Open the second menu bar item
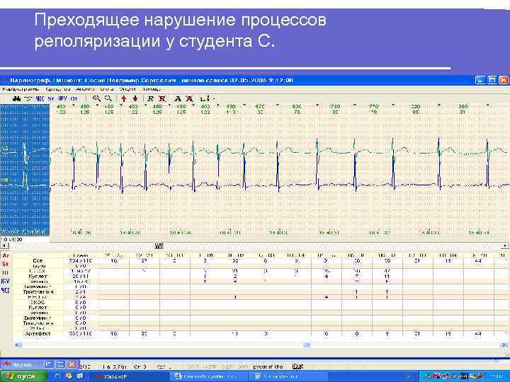The height and width of the screenshot is (382, 510). [58, 88]
